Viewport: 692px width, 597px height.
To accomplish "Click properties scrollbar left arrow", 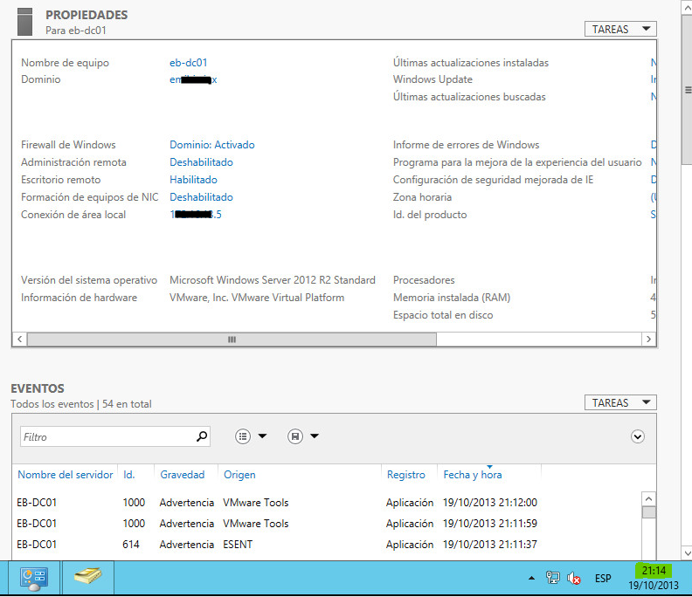I will pos(19,340).
